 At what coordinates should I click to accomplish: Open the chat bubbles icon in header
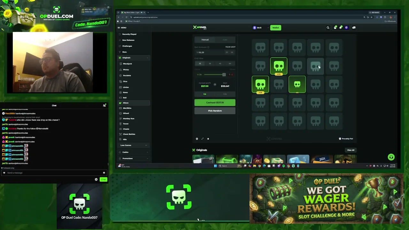[x=354, y=28]
